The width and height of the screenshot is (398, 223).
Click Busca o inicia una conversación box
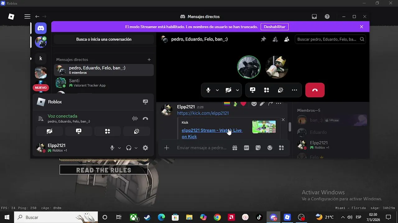104,39
